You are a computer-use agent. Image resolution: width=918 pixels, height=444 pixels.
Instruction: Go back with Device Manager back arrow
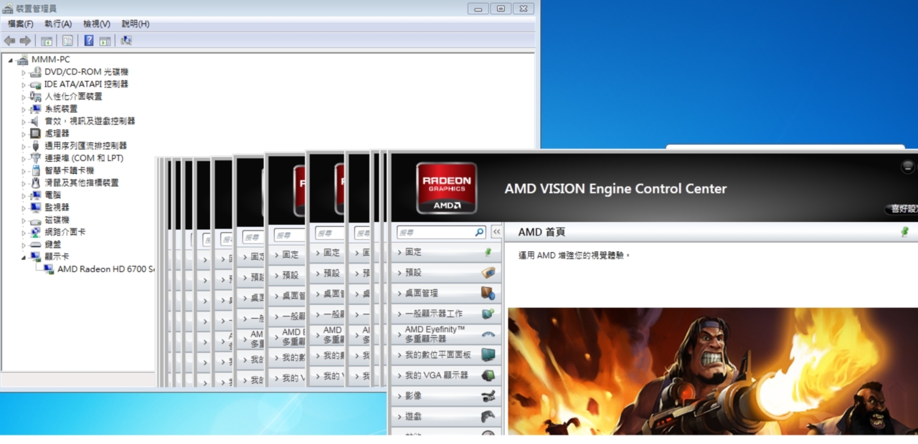pyautogui.click(x=9, y=41)
